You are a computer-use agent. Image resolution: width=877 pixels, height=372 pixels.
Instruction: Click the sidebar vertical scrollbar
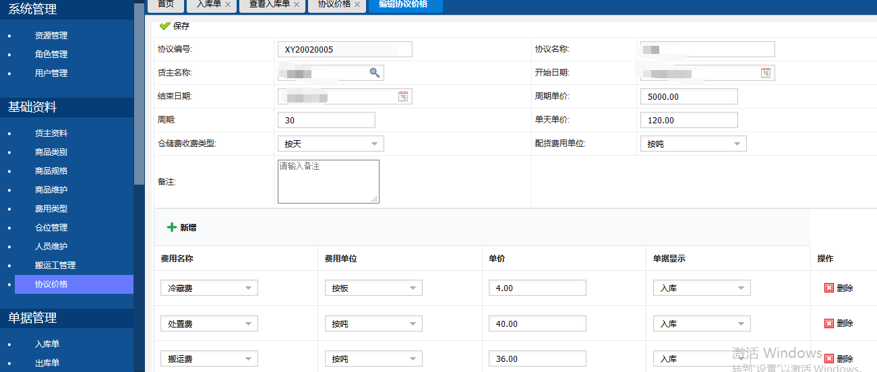pos(139,94)
